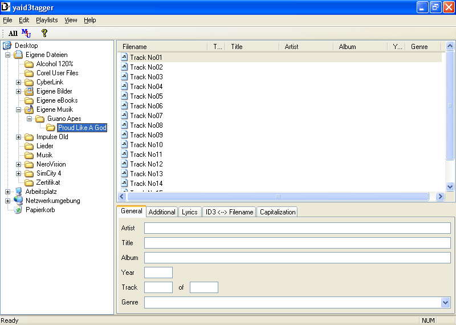The width and height of the screenshot is (456, 325).
Task: Click the 'All' toolbar icon
Action: pos(13,34)
